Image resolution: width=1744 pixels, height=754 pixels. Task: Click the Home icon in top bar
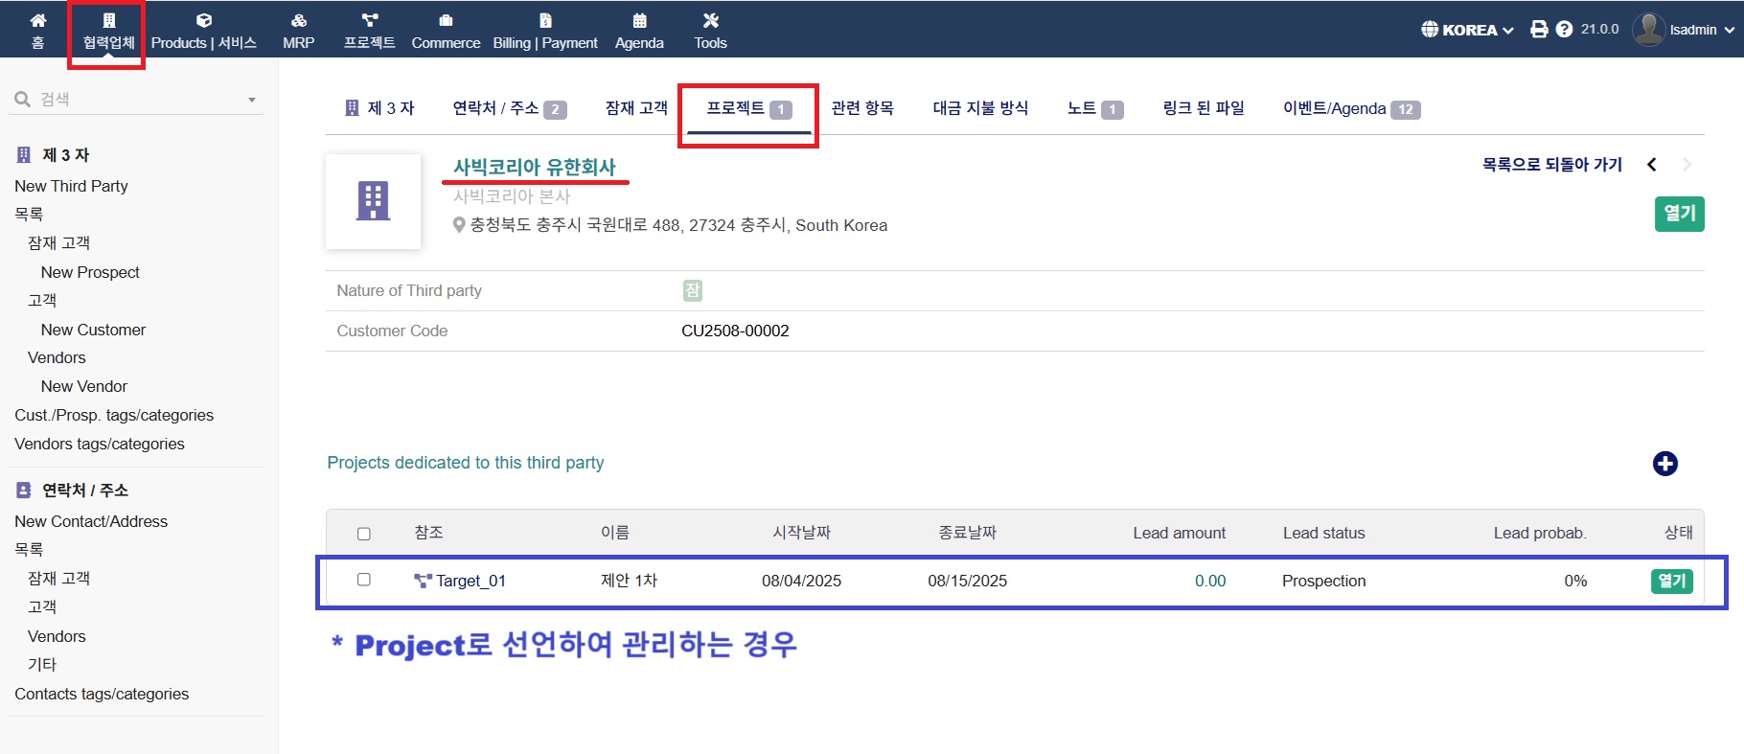coord(38,20)
